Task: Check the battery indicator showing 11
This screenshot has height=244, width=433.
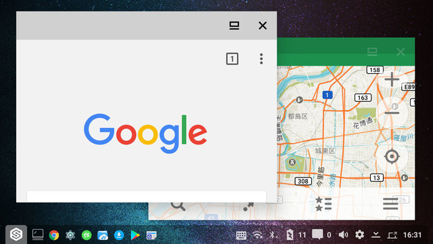Action: point(296,235)
